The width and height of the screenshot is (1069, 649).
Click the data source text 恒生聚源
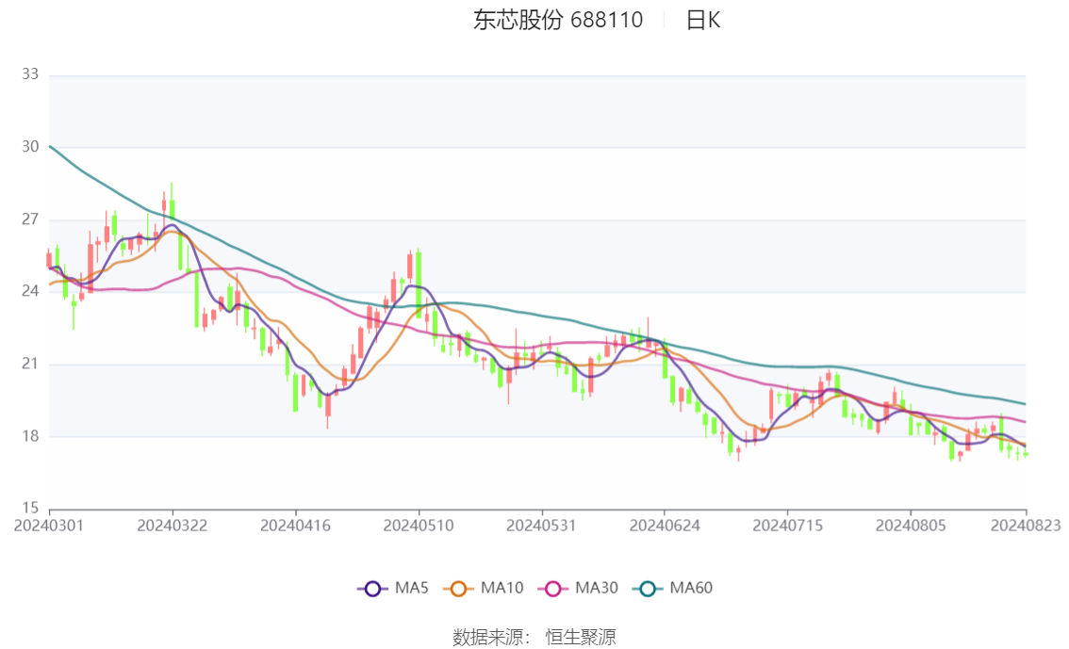click(580, 638)
